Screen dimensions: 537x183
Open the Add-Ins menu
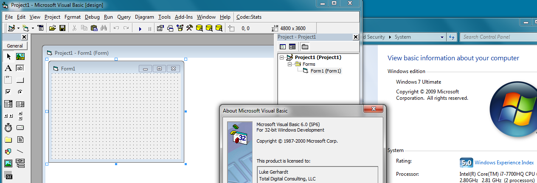click(184, 17)
